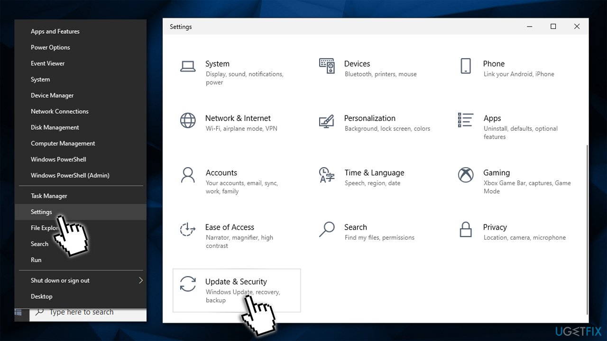Open the Accounts settings category

point(237,182)
